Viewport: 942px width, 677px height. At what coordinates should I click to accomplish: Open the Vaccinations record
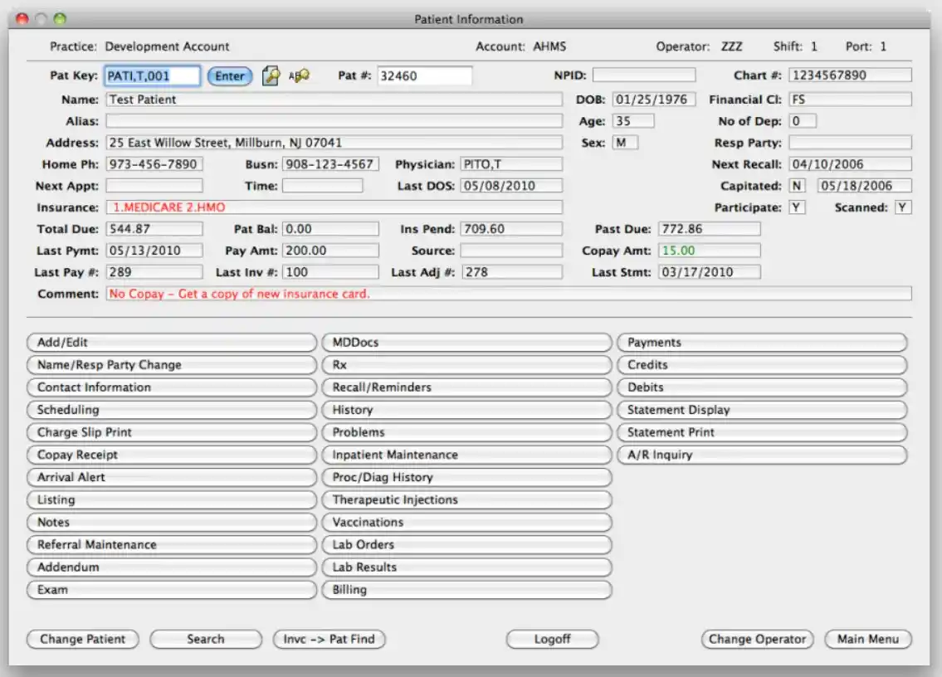(465, 522)
